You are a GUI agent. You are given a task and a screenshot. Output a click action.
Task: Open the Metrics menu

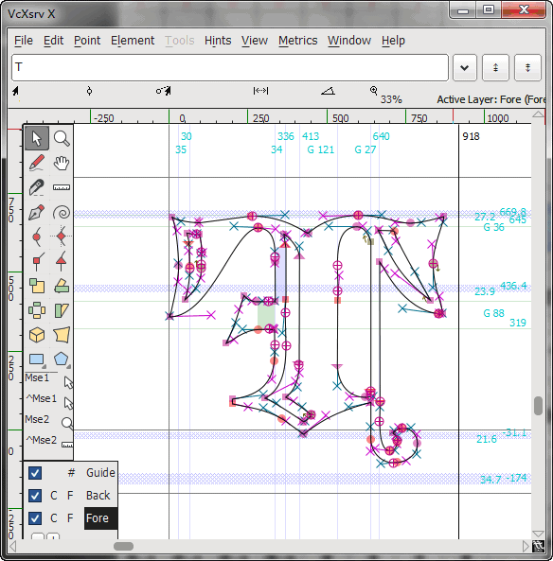[298, 41]
